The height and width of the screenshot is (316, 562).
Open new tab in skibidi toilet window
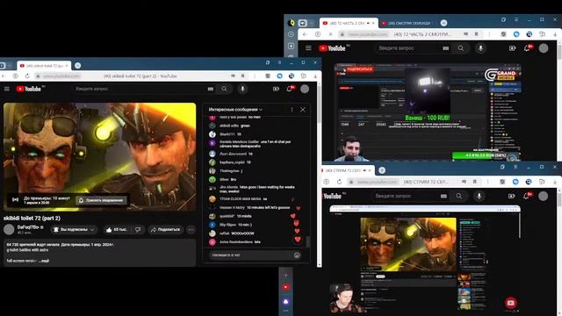78,66
